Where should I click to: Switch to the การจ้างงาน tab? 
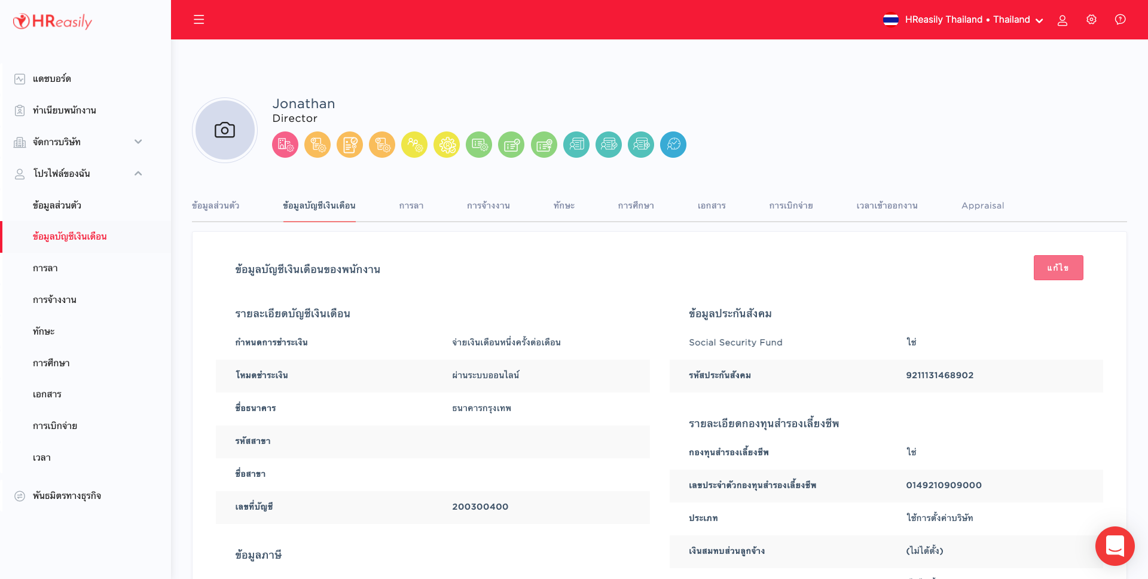coord(488,206)
